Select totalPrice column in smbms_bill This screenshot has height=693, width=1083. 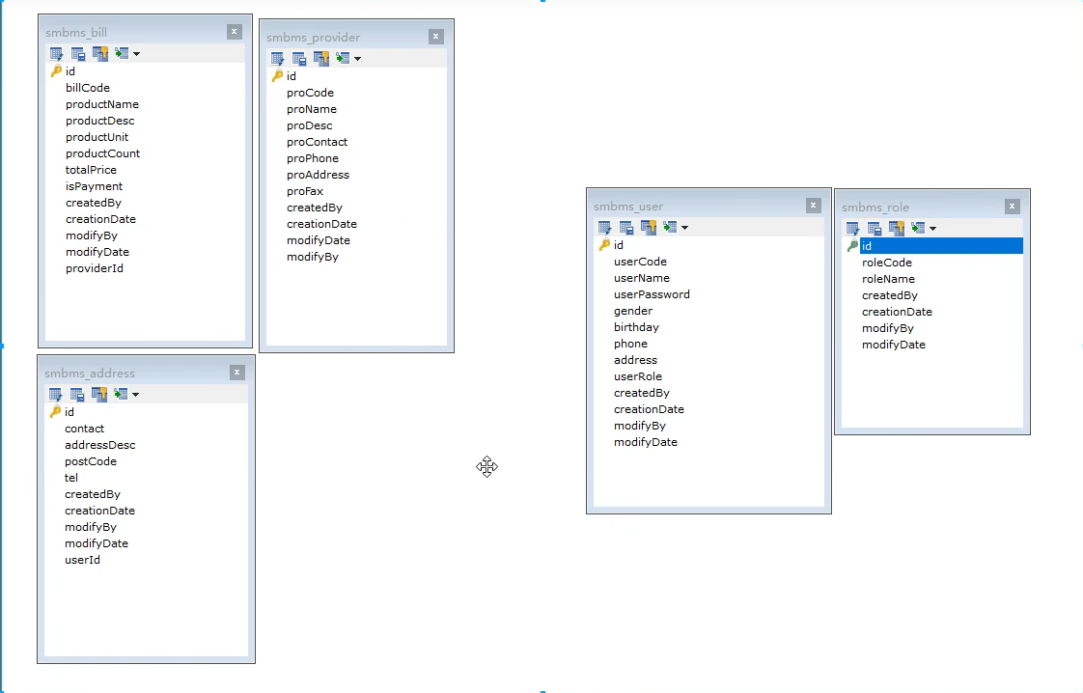click(x=91, y=170)
